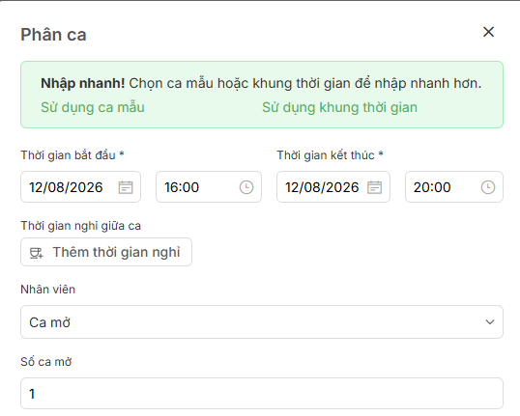Close the Phân ca dialog

488,32
